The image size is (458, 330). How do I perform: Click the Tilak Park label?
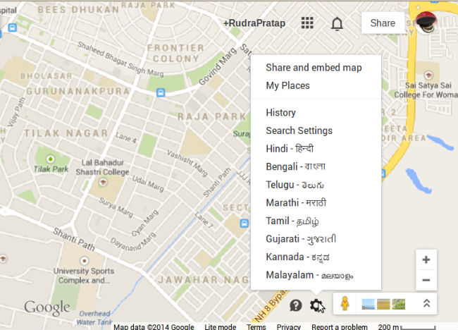click(x=51, y=169)
